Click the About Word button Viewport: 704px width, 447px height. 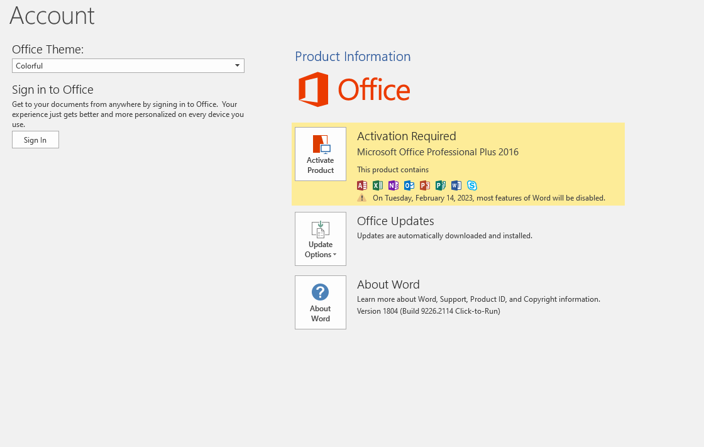point(321,302)
